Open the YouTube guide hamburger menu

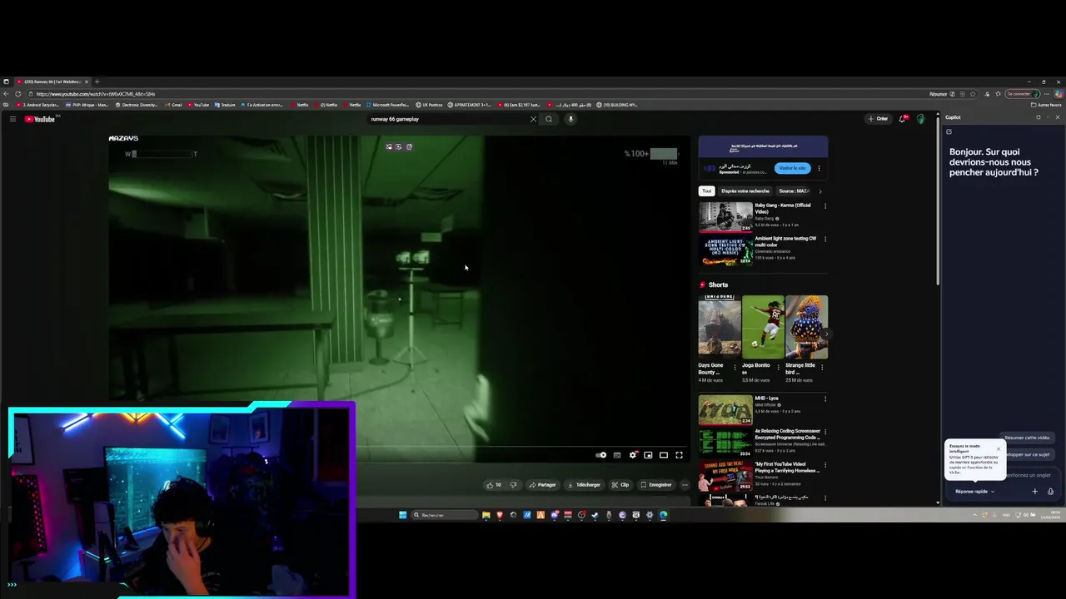(12, 119)
